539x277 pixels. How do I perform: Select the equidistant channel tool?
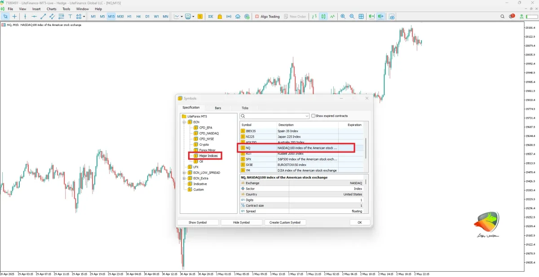(x=52, y=17)
